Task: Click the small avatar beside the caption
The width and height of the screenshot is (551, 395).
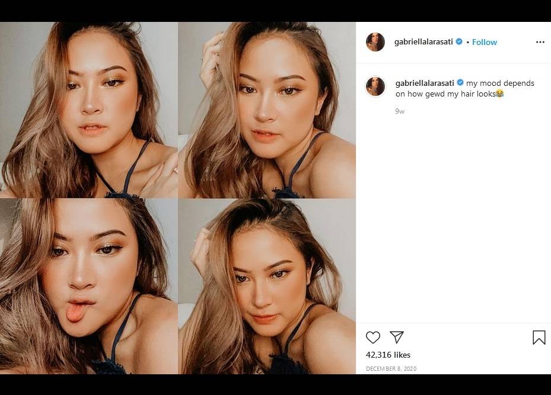Action: coord(375,86)
